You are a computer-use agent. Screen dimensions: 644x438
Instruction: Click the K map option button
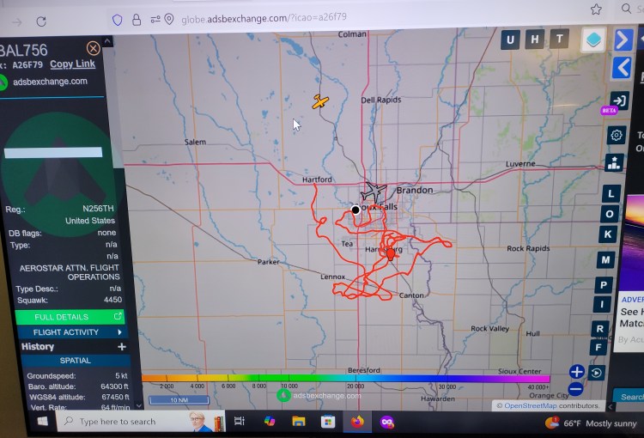(x=607, y=234)
